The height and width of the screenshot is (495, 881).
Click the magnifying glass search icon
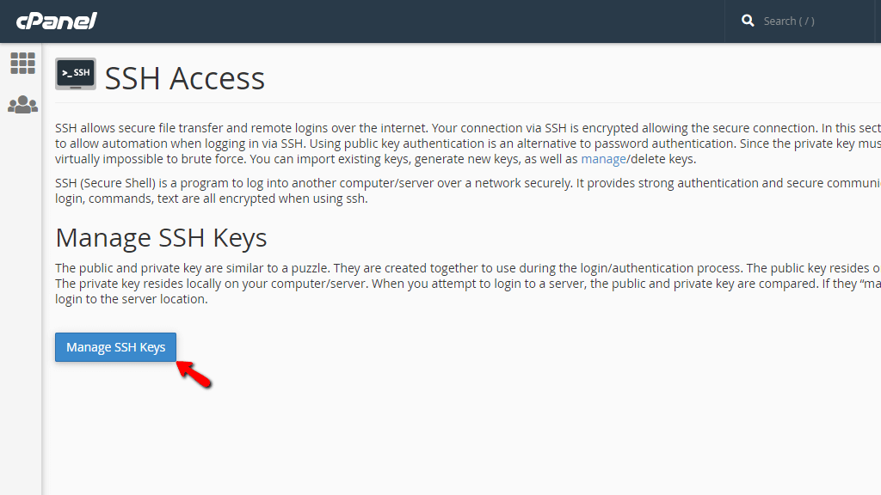[748, 20]
